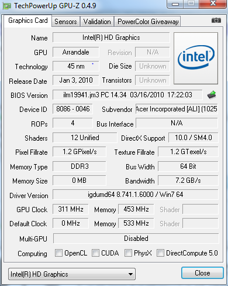Click the Multi-GPU label
This screenshot has width=228, height=286.
point(33,239)
